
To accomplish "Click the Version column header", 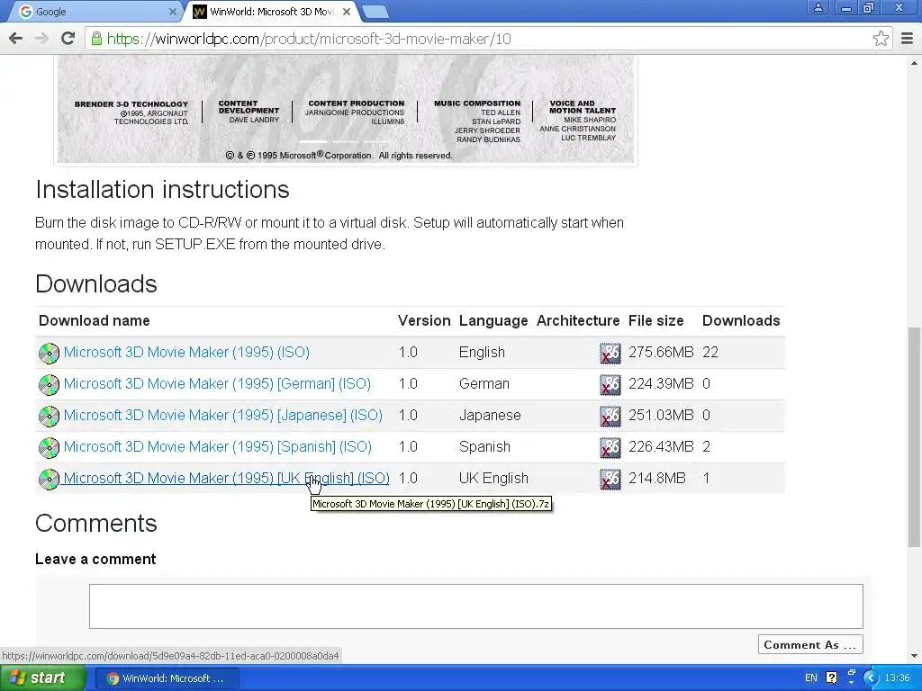I will point(424,321).
